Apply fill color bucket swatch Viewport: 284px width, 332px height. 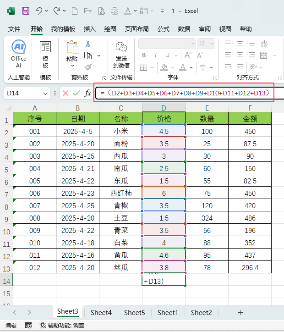point(164,67)
